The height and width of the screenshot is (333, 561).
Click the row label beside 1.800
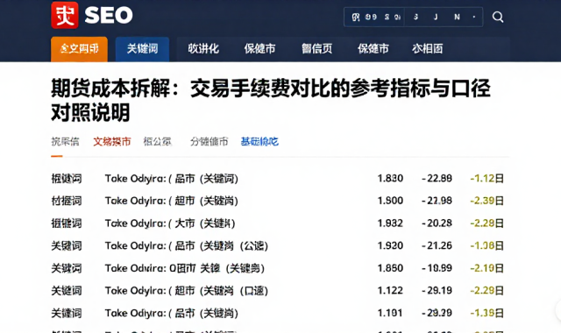click(67, 201)
